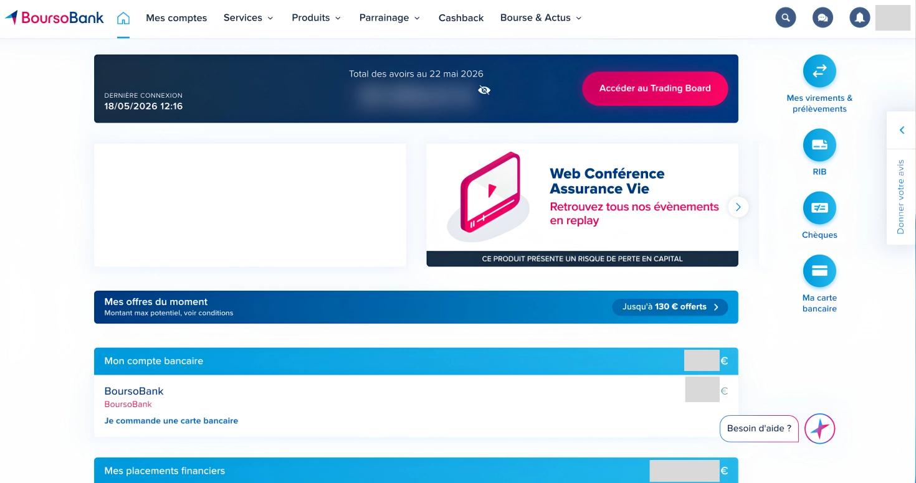Open the search magnifier icon
Screen dimensions: 916x483
tap(786, 17)
